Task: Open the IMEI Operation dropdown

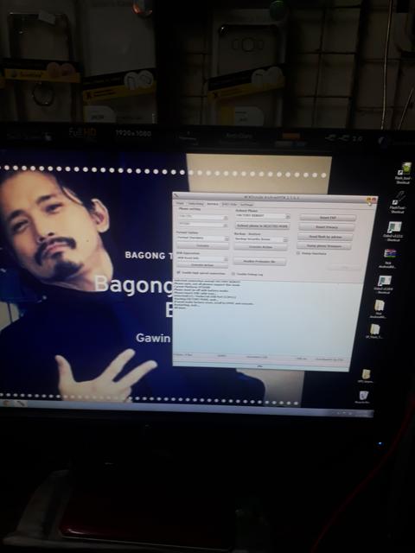Action: (202, 258)
